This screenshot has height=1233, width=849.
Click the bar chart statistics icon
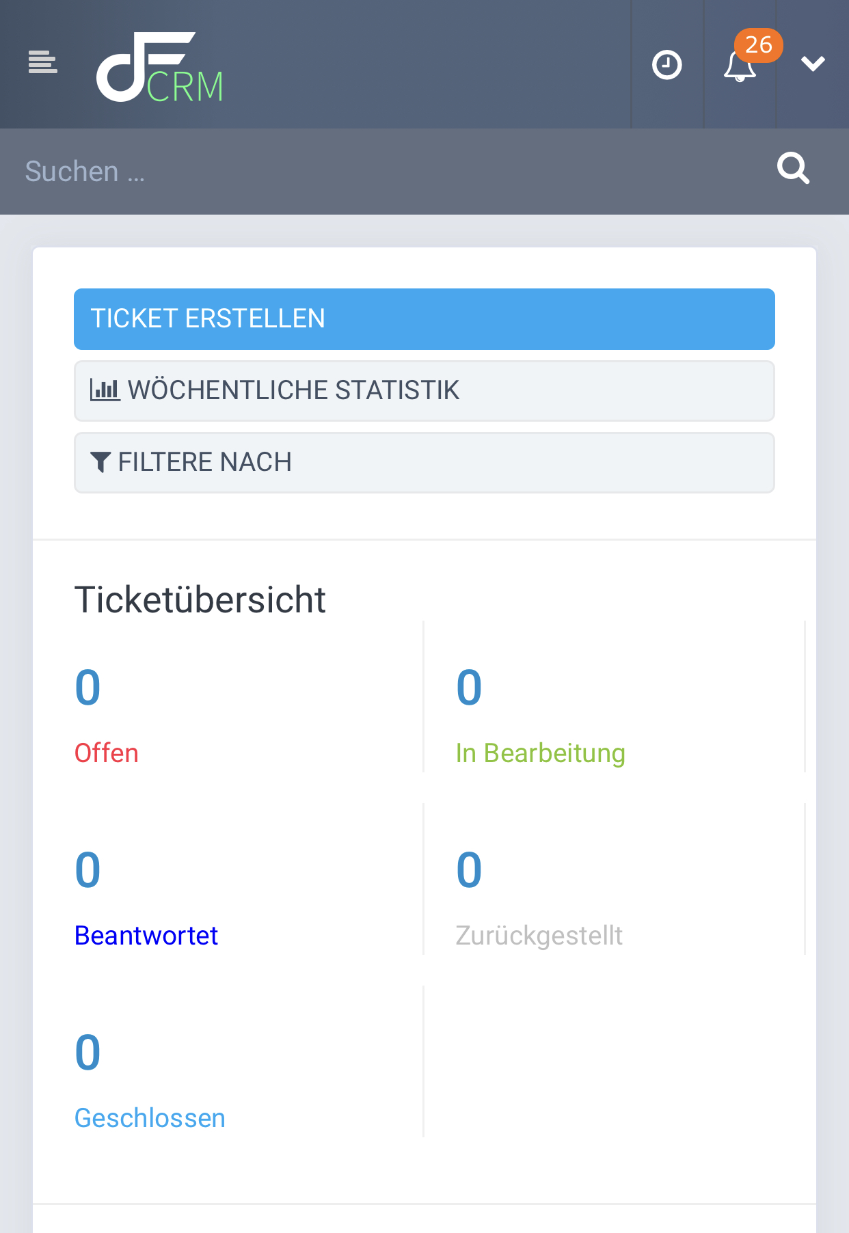(x=105, y=390)
